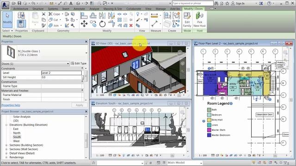Click the Match Type Properties paintbrush icon
The height and width of the screenshot is (166, 296).
pos(43,25)
